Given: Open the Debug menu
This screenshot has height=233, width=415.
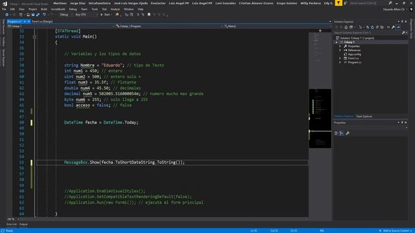Looking at the screenshot, I should click(73, 9).
